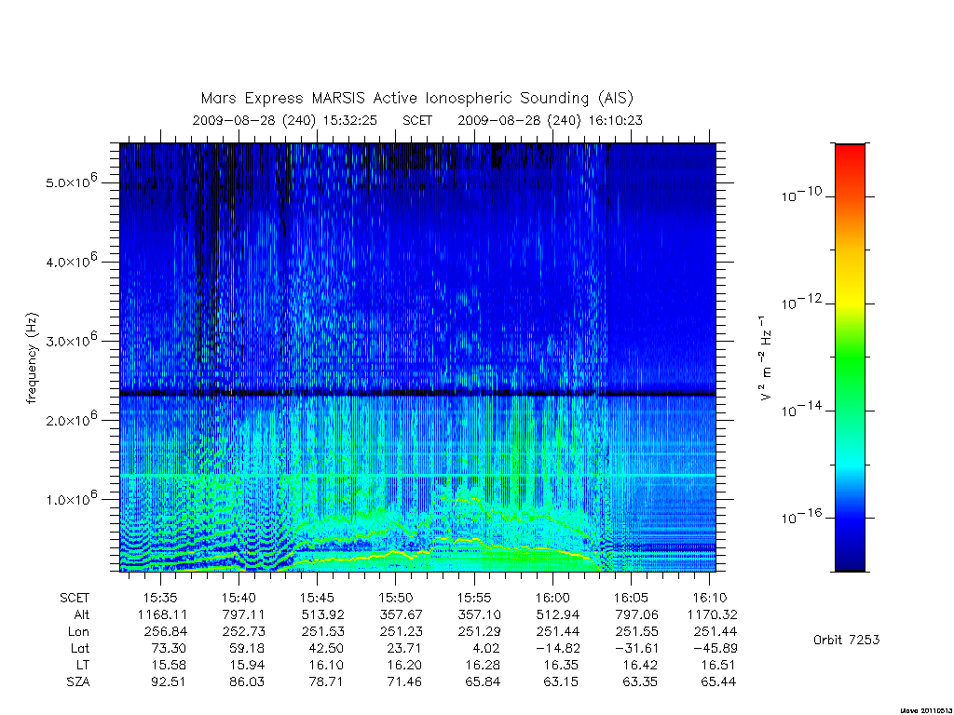The image size is (954, 715).
Task: Click the V² m⁻² Hz⁻¹ units label
Action: (x=766, y=358)
